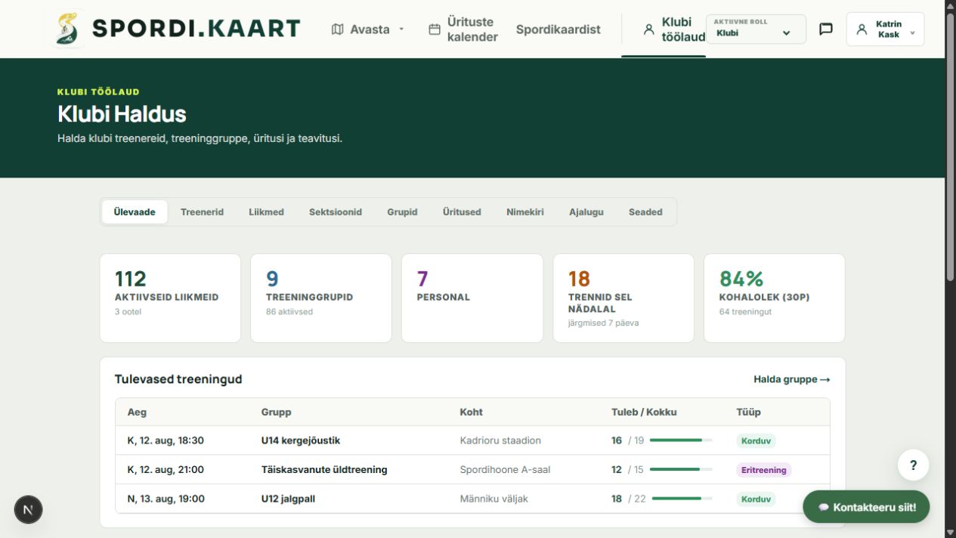
Task: Click the Halda gruppe link
Action: click(x=792, y=379)
